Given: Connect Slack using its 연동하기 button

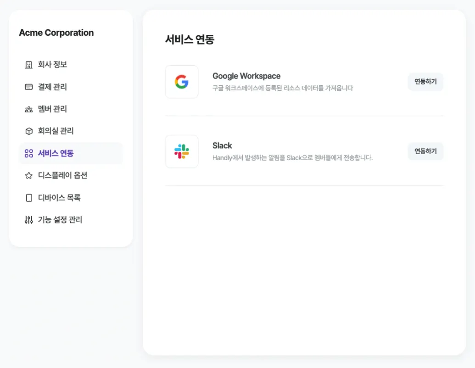Looking at the screenshot, I should click(425, 151).
